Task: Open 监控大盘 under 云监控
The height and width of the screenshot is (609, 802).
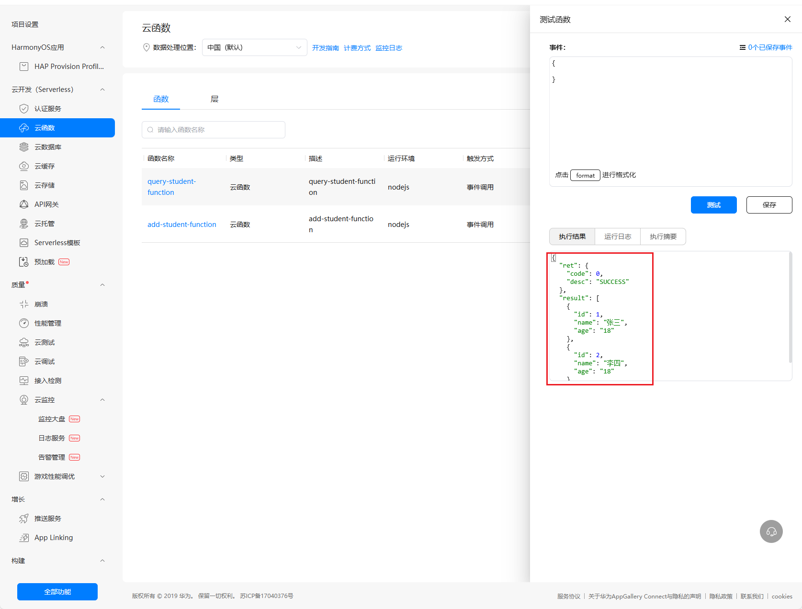Action: coord(52,419)
